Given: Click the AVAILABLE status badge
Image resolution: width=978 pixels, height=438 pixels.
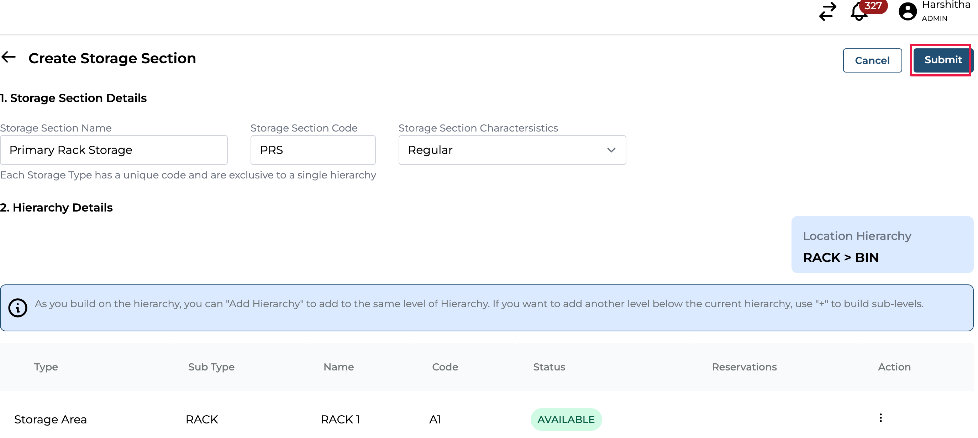Looking at the screenshot, I should click(566, 420).
